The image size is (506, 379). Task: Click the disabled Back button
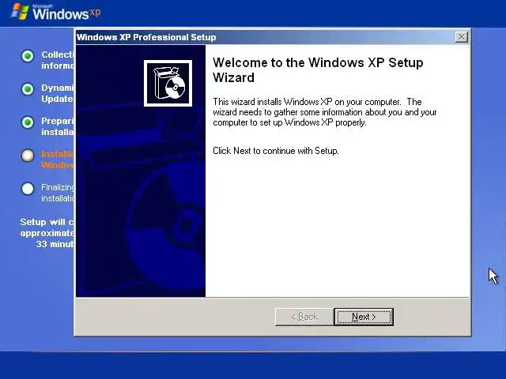click(304, 317)
